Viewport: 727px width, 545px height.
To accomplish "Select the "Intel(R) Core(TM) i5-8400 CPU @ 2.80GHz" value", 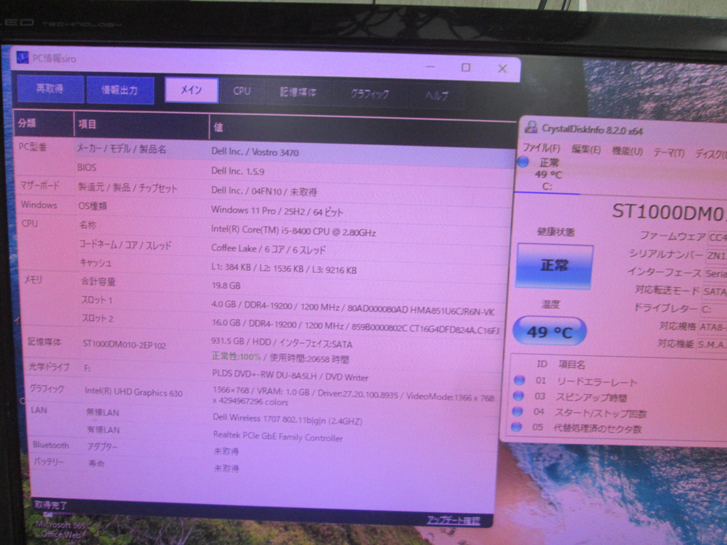I will (x=293, y=231).
